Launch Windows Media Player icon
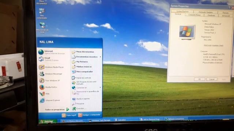 tap(41, 67)
